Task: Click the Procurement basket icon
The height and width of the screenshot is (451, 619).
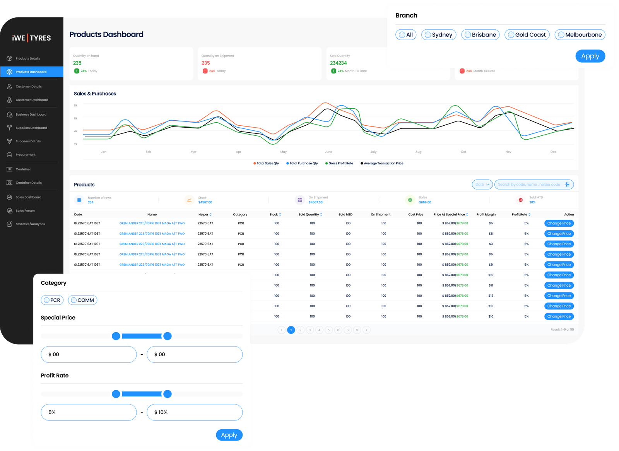Action: [10, 155]
